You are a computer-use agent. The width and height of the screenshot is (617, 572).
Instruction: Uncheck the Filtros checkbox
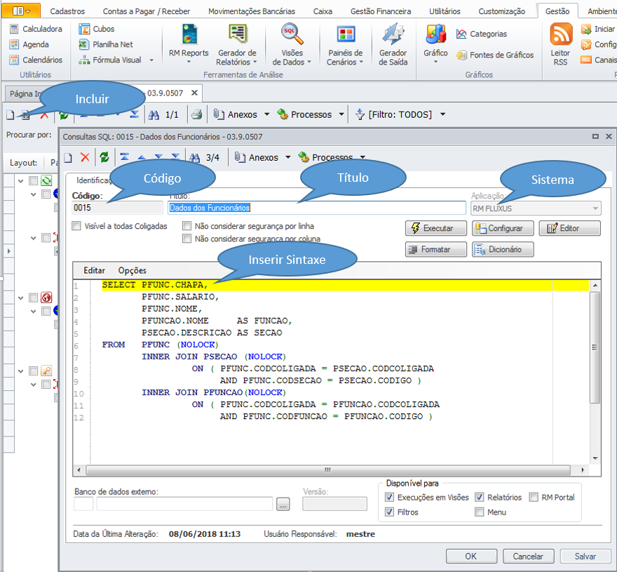pyautogui.click(x=389, y=512)
